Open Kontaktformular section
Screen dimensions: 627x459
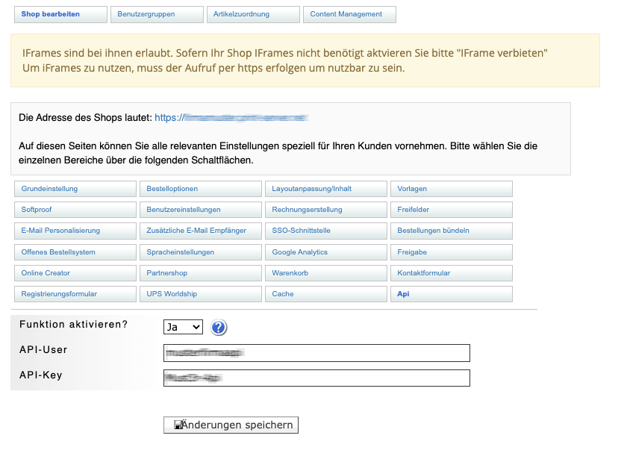(452, 273)
